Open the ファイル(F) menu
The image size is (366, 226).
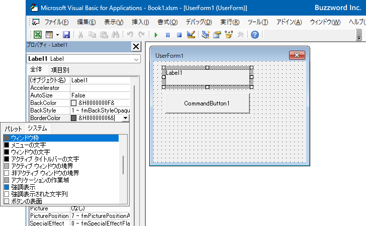pyautogui.click(x=56, y=22)
